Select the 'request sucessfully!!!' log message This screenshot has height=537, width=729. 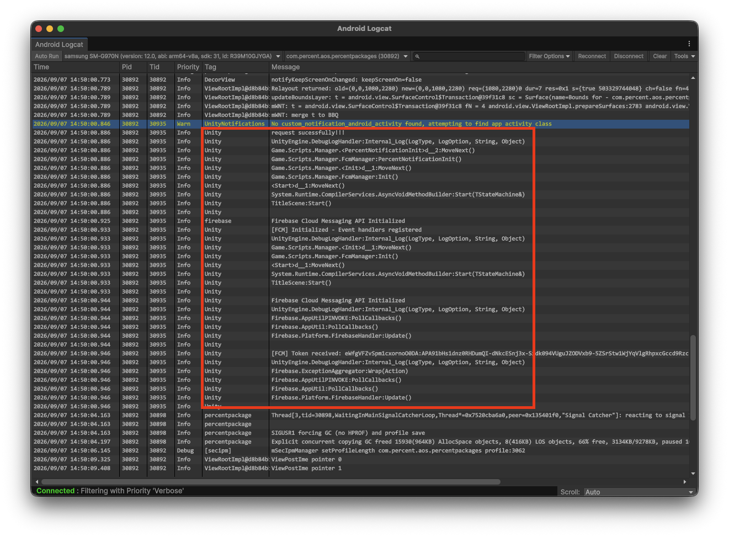308,132
